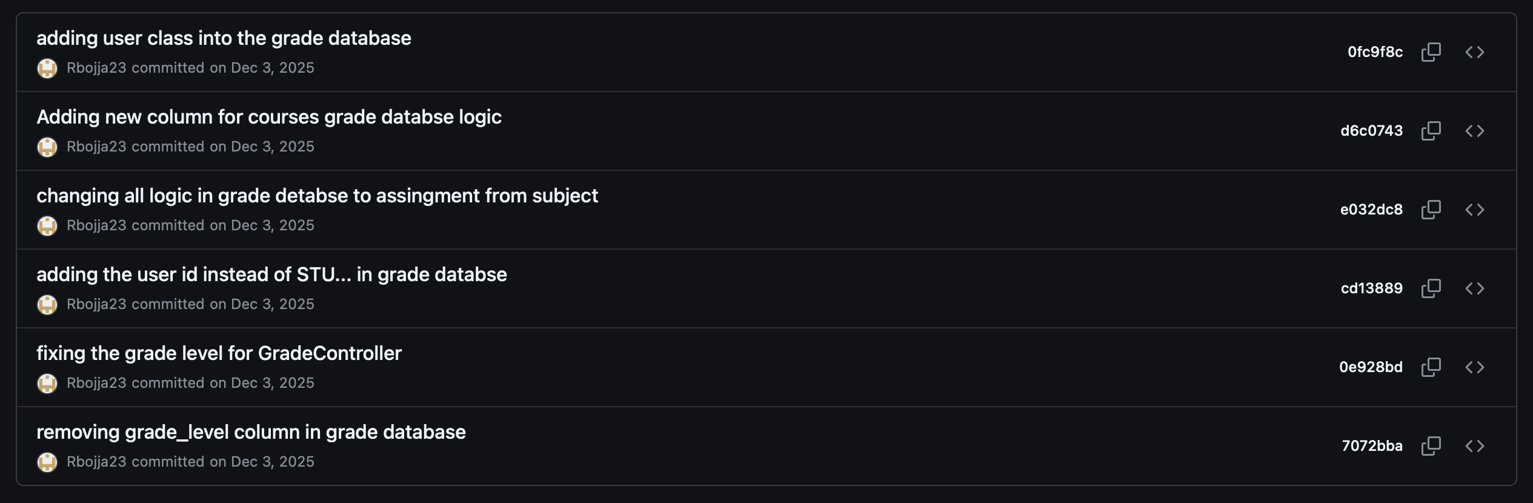Click the avatar next to the GradeController fix commit
Image resolution: width=1533 pixels, height=503 pixels.
point(48,382)
